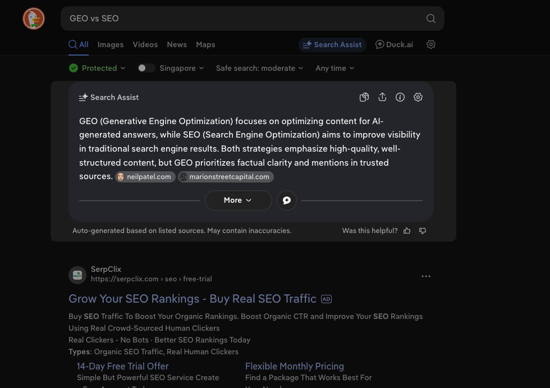Click the Was this helpful? text

click(370, 231)
